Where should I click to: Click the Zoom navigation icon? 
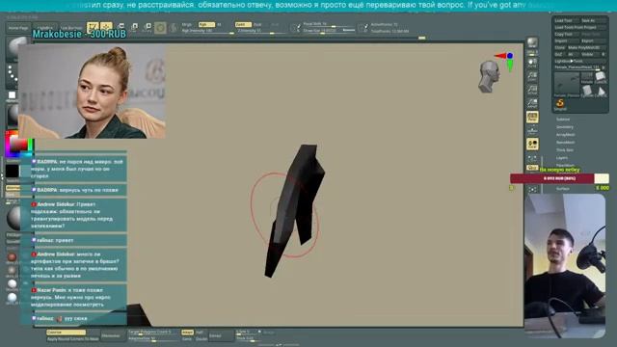532,75
